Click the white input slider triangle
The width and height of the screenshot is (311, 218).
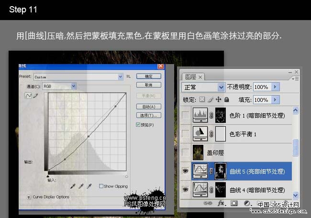click(126, 176)
